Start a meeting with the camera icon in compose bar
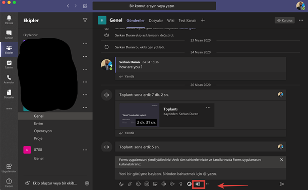The width and height of the screenshot is (308, 190). [x=164, y=184]
